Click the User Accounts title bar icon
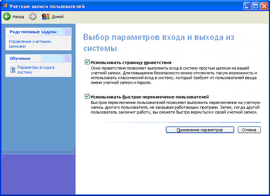Image resolution: width=270 pixels, height=196 pixels. click(5, 5)
